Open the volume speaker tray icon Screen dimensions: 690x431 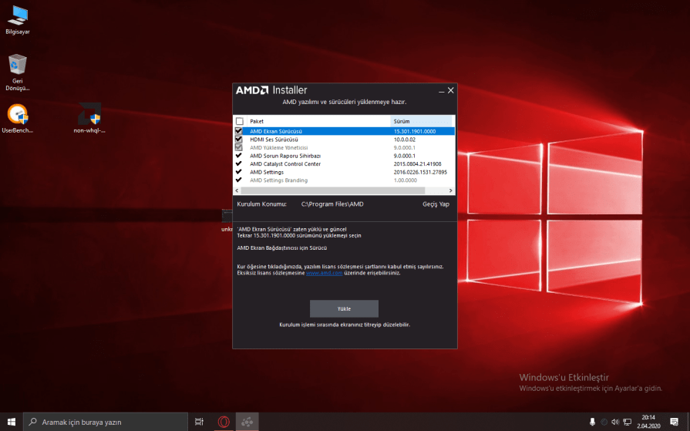(615, 422)
